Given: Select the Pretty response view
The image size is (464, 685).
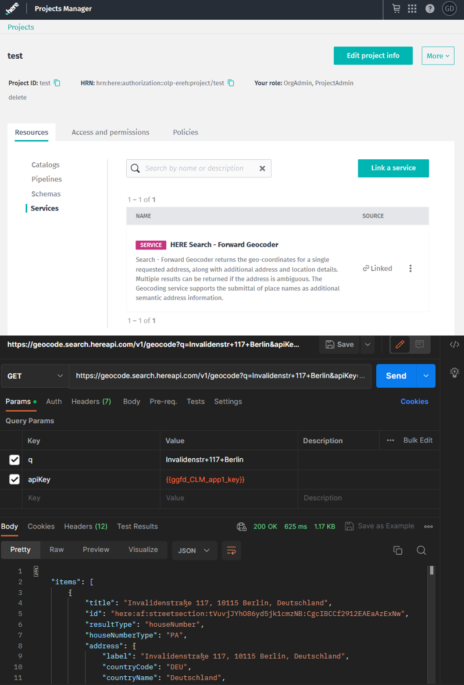Looking at the screenshot, I should (20, 550).
